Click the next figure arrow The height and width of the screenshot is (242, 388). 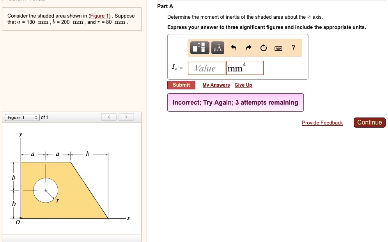coord(126,116)
